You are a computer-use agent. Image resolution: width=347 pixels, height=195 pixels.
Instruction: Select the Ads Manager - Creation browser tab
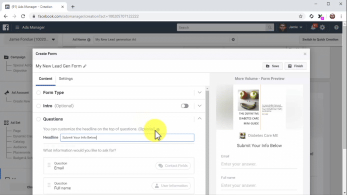tap(34, 7)
